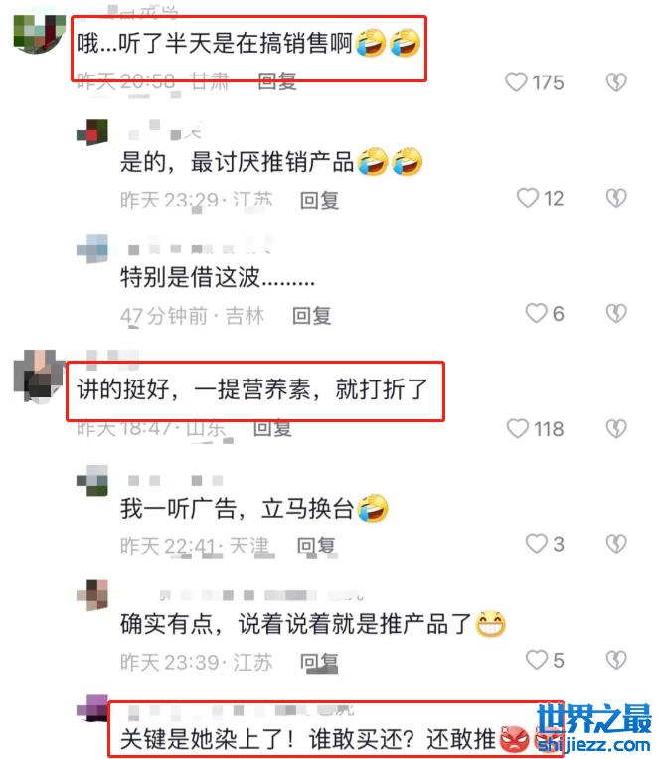Image resolution: width=659 pixels, height=759 pixels.
Task: Like the 我一听广告 reply with 3 likes
Action: tap(536, 544)
